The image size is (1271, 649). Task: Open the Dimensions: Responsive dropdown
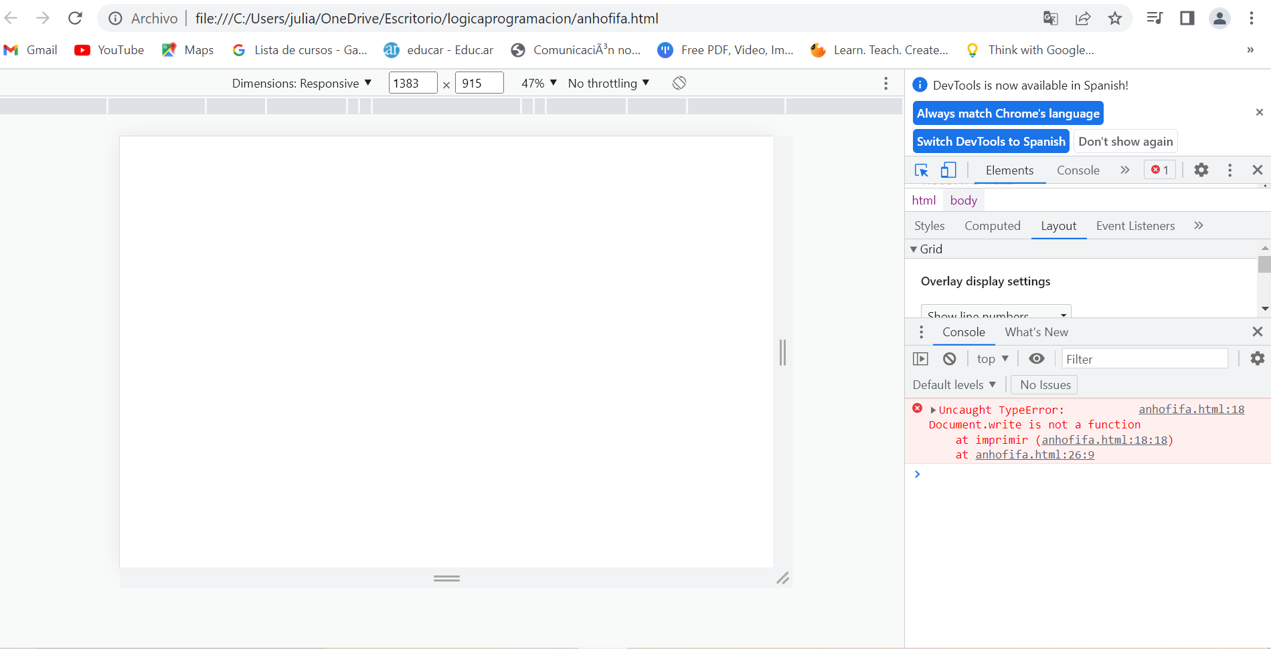click(x=301, y=83)
